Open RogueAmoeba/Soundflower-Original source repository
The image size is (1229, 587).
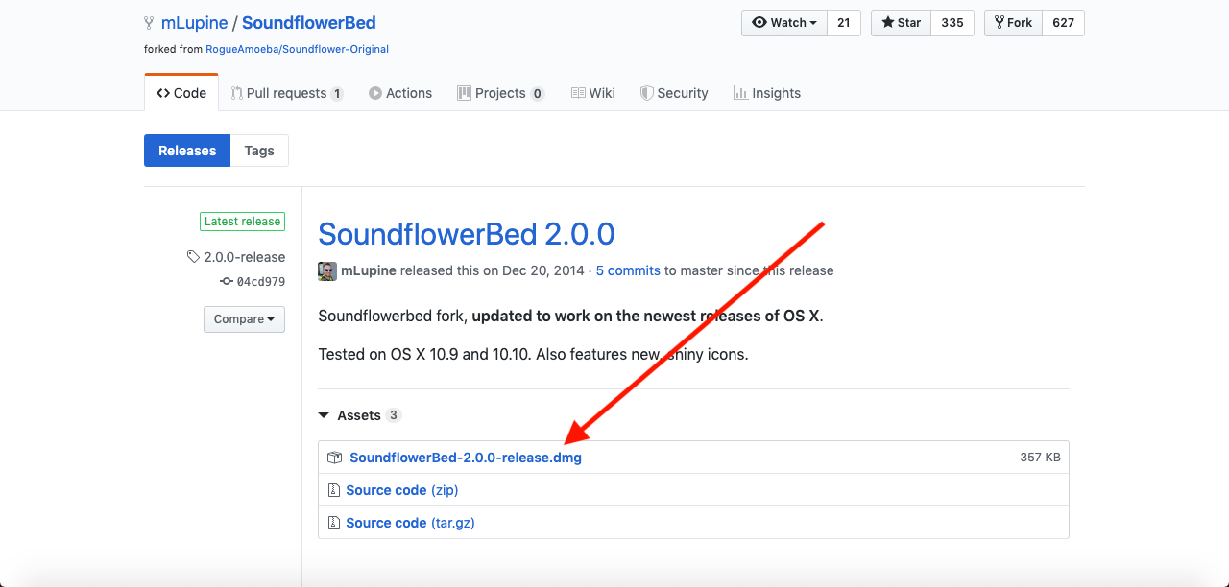click(x=297, y=49)
